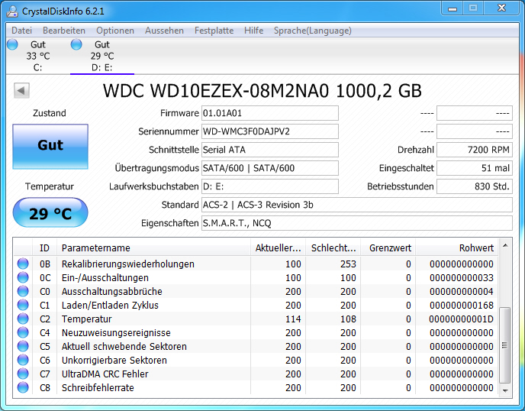
Task: Click the CrystalDiskInfo title bar icon
Action: [x=12, y=11]
